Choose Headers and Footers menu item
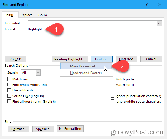This screenshot has width=167, height=139. coord(86,73)
